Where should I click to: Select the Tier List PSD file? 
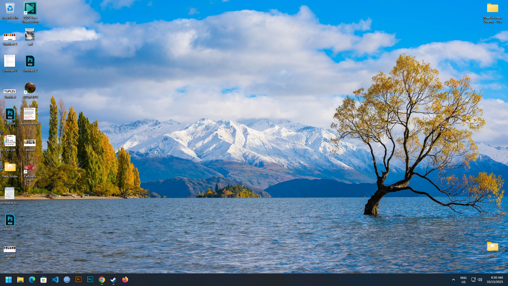click(x=10, y=115)
